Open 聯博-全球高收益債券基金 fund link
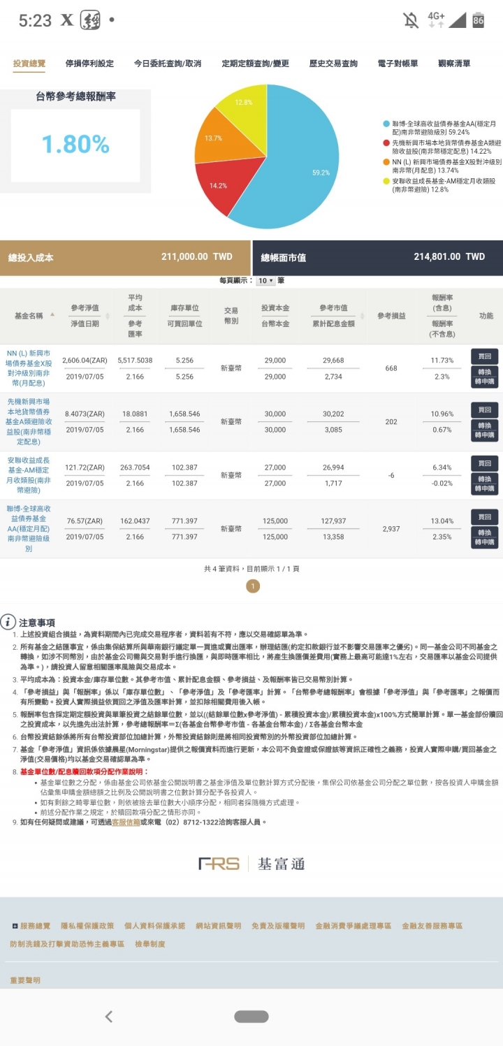Image resolution: width=503 pixels, height=1046 pixels. [x=29, y=529]
